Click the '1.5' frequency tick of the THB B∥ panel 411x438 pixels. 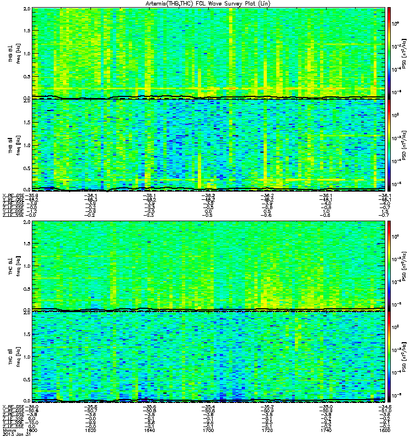click(x=27, y=122)
